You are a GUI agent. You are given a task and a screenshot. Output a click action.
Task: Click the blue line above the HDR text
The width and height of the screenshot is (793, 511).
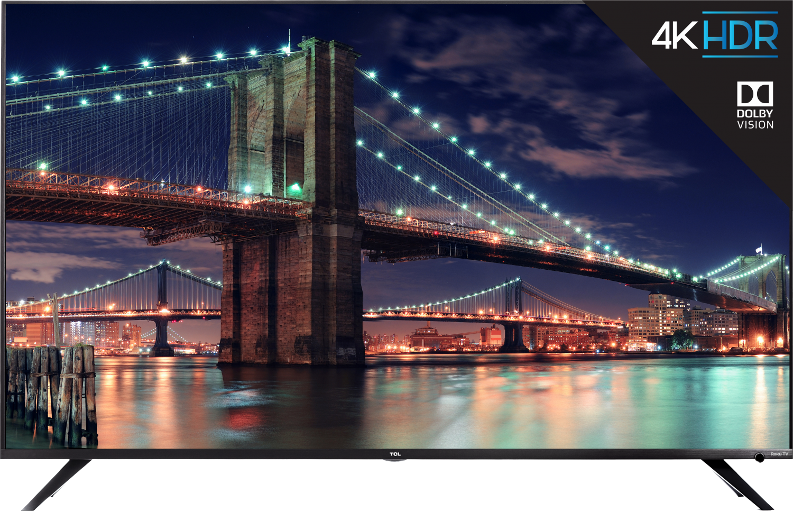(x=740, y=13)
